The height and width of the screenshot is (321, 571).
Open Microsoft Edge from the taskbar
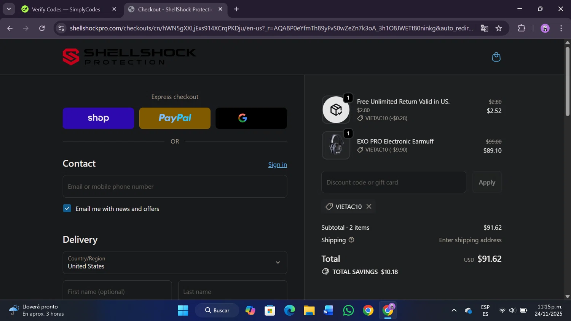pos(290,310)
